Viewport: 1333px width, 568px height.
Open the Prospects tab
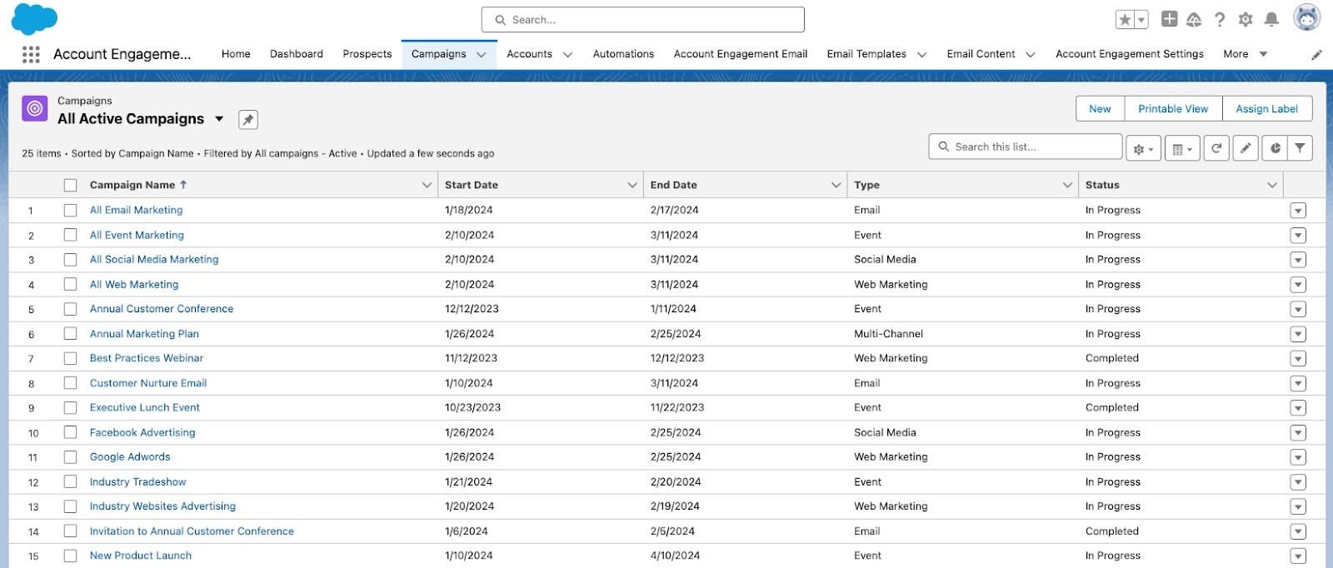367,54
